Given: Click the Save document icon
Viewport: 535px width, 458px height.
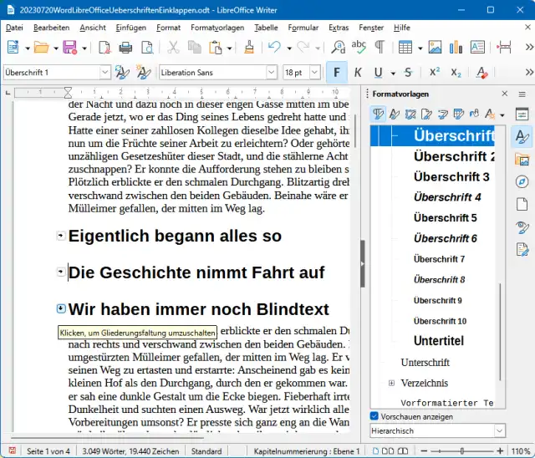Looking at the screenshot, I should click(70, 48).
